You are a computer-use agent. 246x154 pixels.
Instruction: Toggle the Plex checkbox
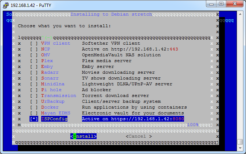(34, 61)
